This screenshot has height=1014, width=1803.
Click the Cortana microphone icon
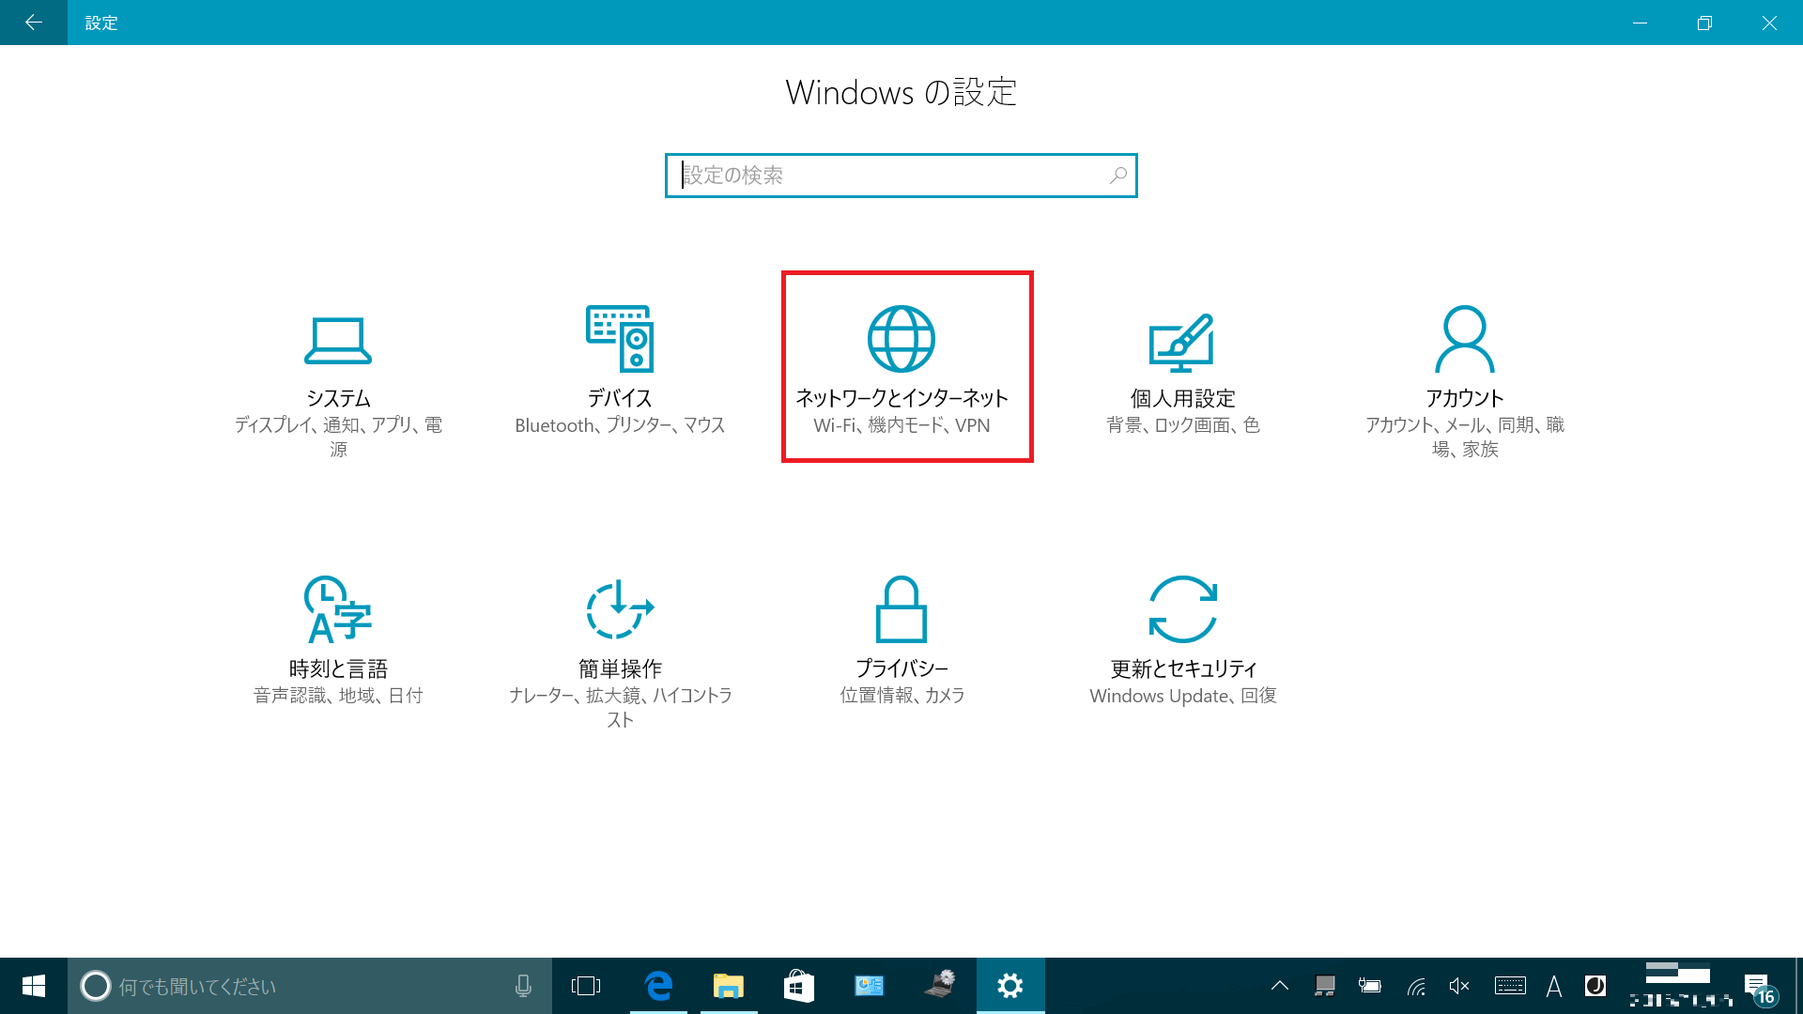(x=523, y=986)
